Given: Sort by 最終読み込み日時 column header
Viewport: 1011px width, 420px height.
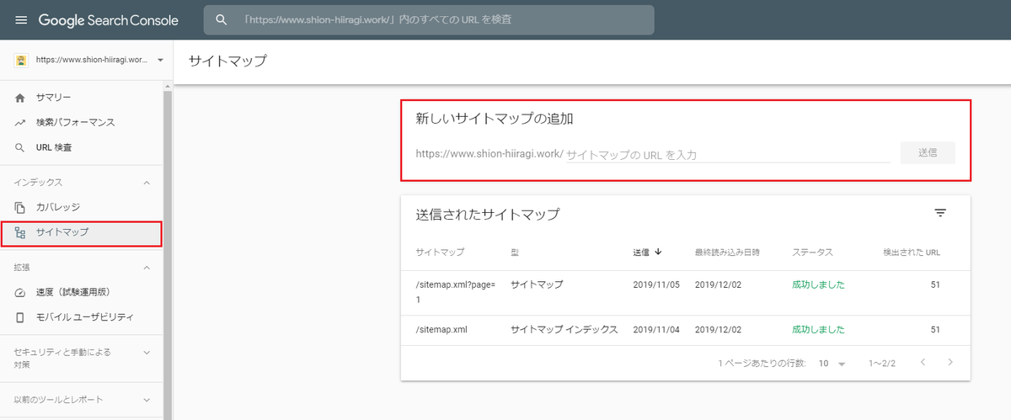Looking at the screenshot, I should click(x=727, y=253).
